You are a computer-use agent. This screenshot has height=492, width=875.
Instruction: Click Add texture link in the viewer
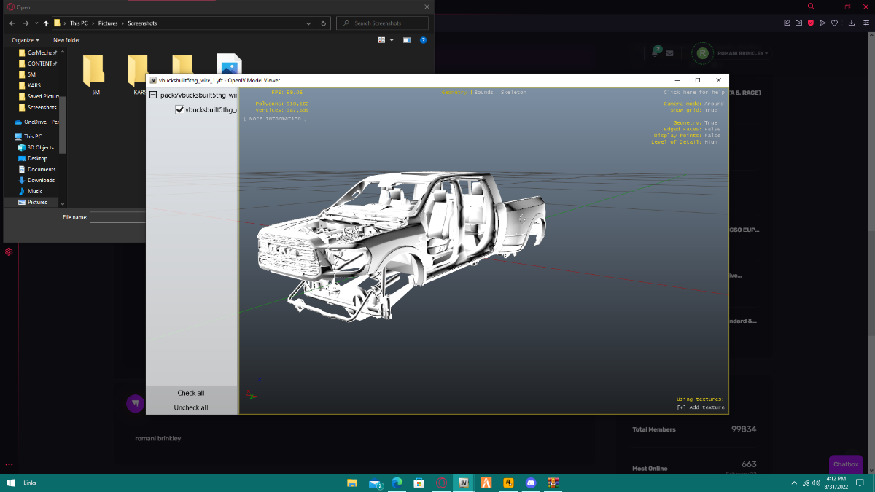coord(700,407)
